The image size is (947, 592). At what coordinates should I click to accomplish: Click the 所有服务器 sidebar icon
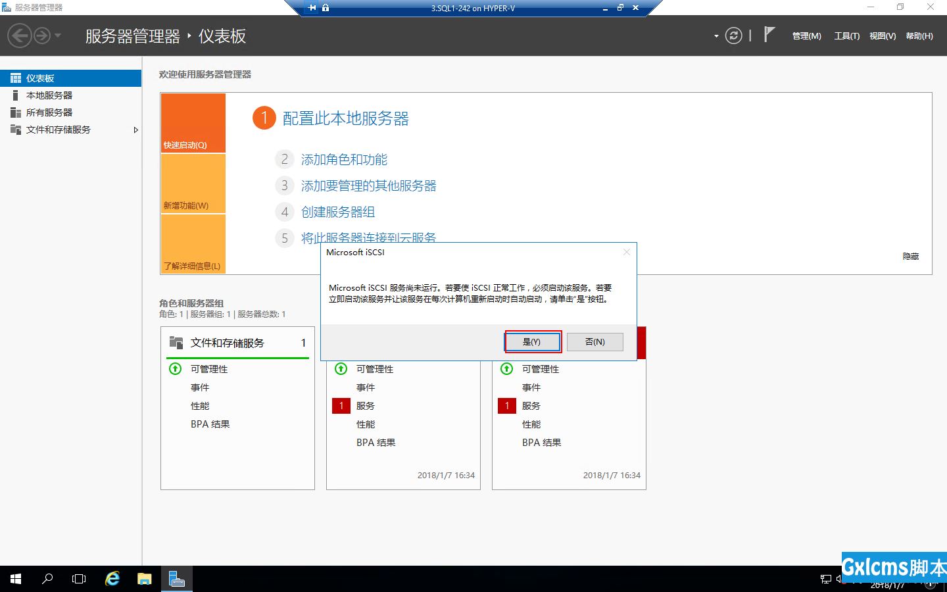point(16,112)
